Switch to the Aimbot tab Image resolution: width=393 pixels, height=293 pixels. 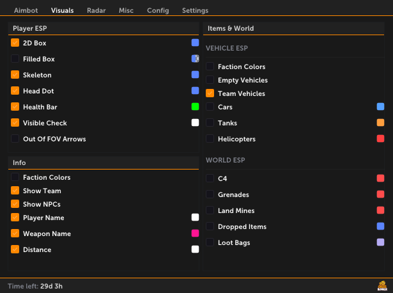coord(26,10)
